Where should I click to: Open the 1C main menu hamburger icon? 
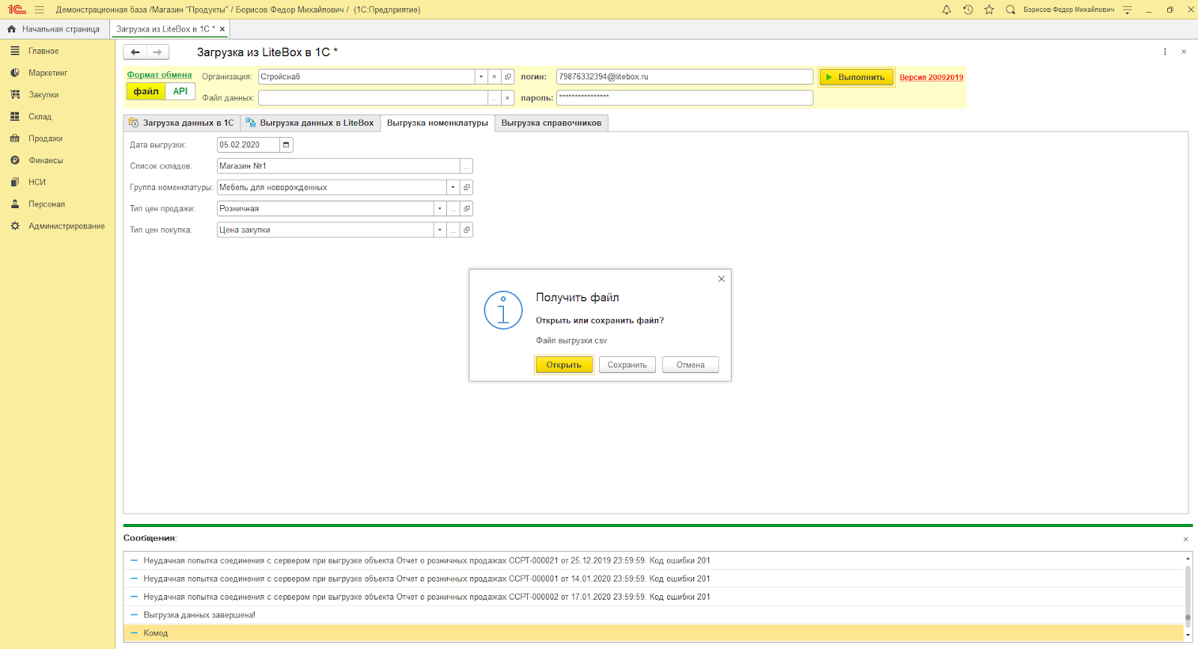(39, 10)
